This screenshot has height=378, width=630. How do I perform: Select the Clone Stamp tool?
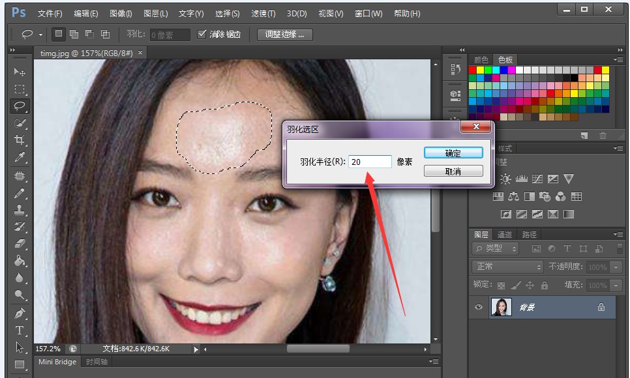pyautogui.click(x=20, y=210)
